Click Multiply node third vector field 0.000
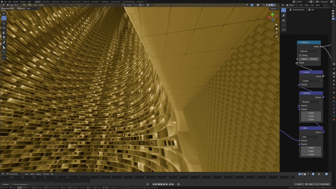This screenshot has width=336, height=189. click(x=311, y=120)
